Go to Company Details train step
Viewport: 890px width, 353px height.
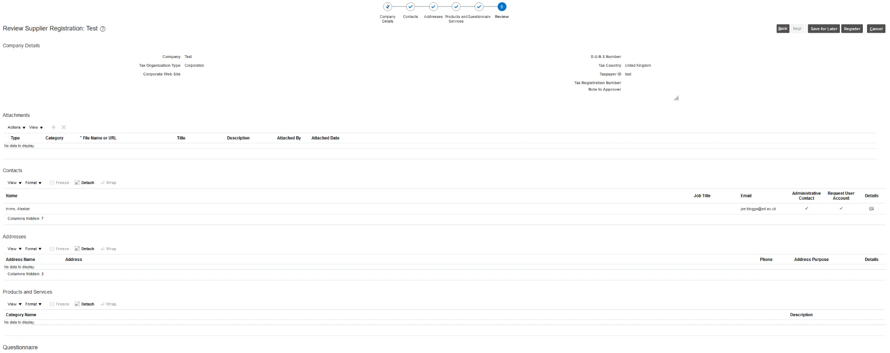pos(388,7)
